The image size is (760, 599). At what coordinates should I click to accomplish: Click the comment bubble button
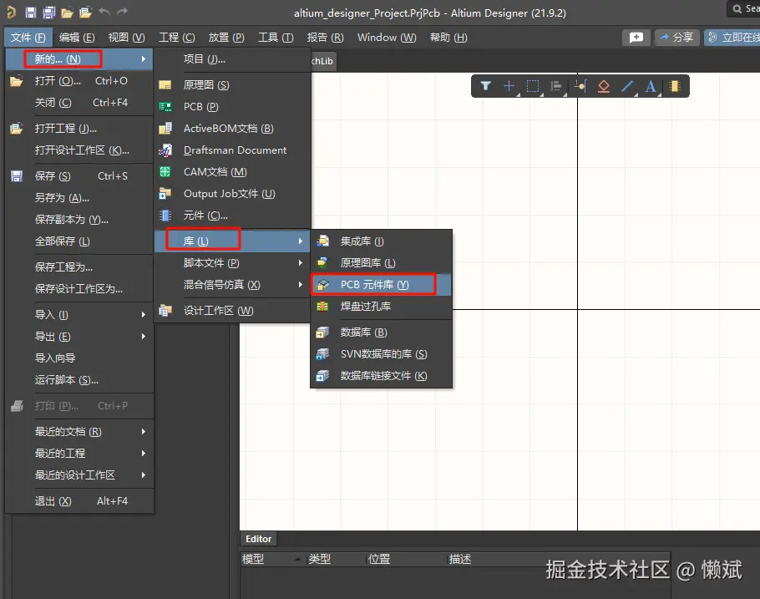[x=636, y=38]
